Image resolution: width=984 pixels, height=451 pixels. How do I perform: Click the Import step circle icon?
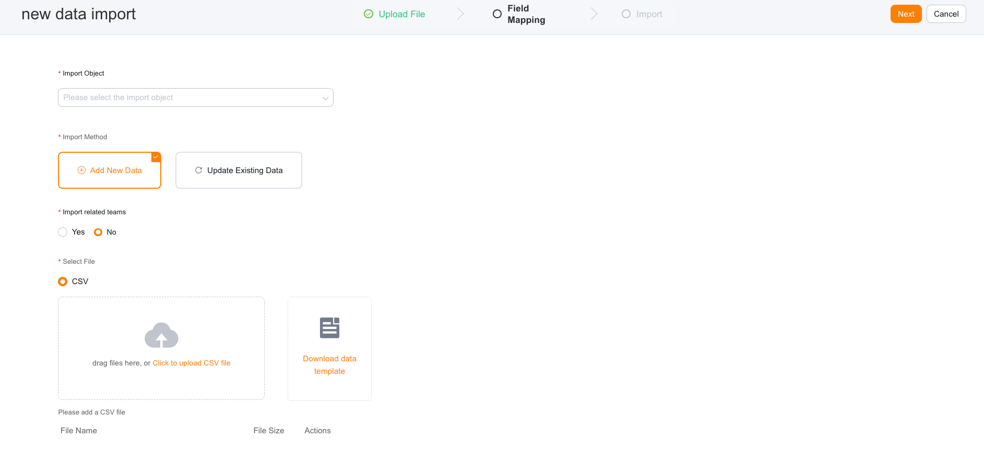(626, 14)
